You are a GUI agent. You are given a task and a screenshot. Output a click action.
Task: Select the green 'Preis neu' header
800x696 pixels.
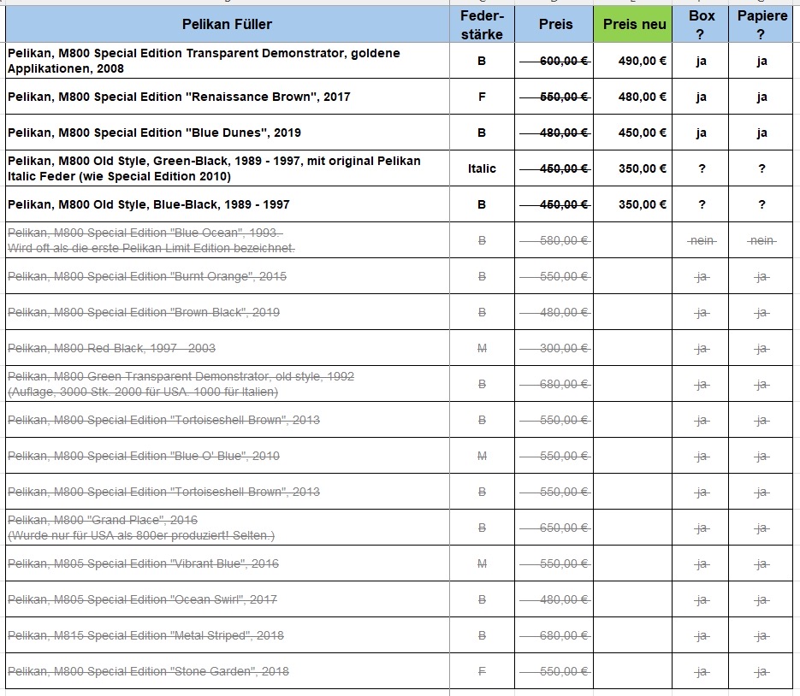point(633,24)
